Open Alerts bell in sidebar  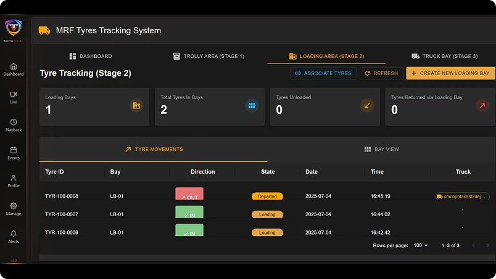coord(14,237)
